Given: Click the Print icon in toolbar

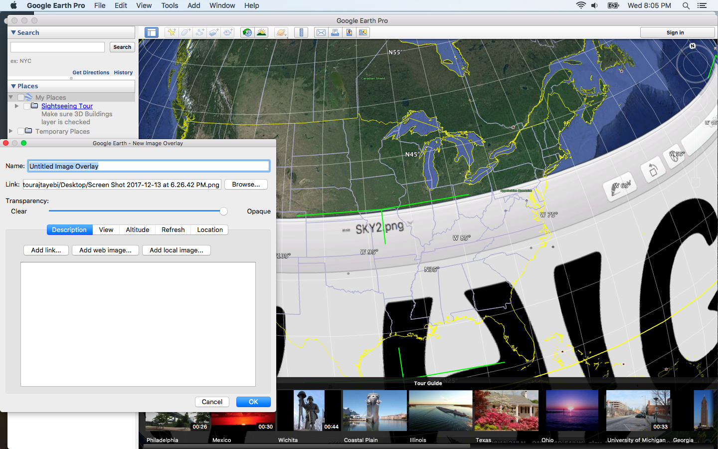Looking at the screenshot, I should pos(335,32).
